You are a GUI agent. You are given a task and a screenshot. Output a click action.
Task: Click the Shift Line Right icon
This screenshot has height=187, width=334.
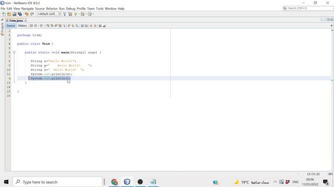pos(86,25)
